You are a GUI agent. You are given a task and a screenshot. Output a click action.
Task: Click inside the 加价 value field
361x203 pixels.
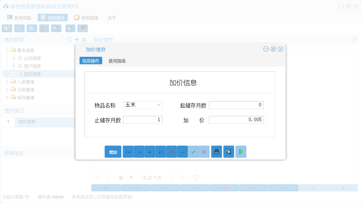[236, 120]
